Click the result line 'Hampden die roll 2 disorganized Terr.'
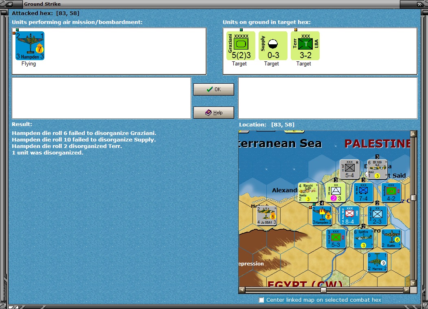The height and width of the screenshot is (309, 428). 67,146
